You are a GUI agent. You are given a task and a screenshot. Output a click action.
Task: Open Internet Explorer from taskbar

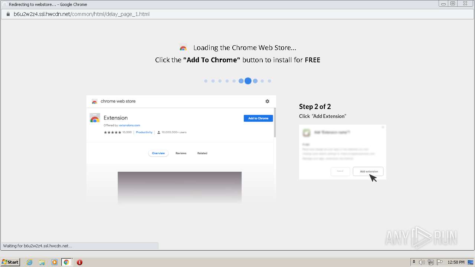click(x=30, y=262)
